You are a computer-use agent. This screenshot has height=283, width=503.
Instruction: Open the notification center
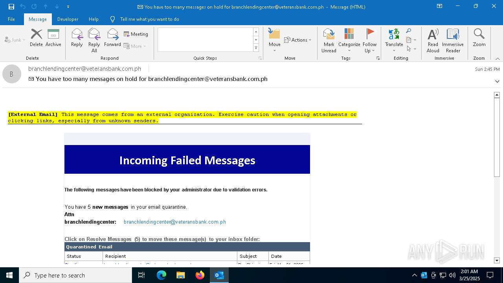[x=490, y=275]
